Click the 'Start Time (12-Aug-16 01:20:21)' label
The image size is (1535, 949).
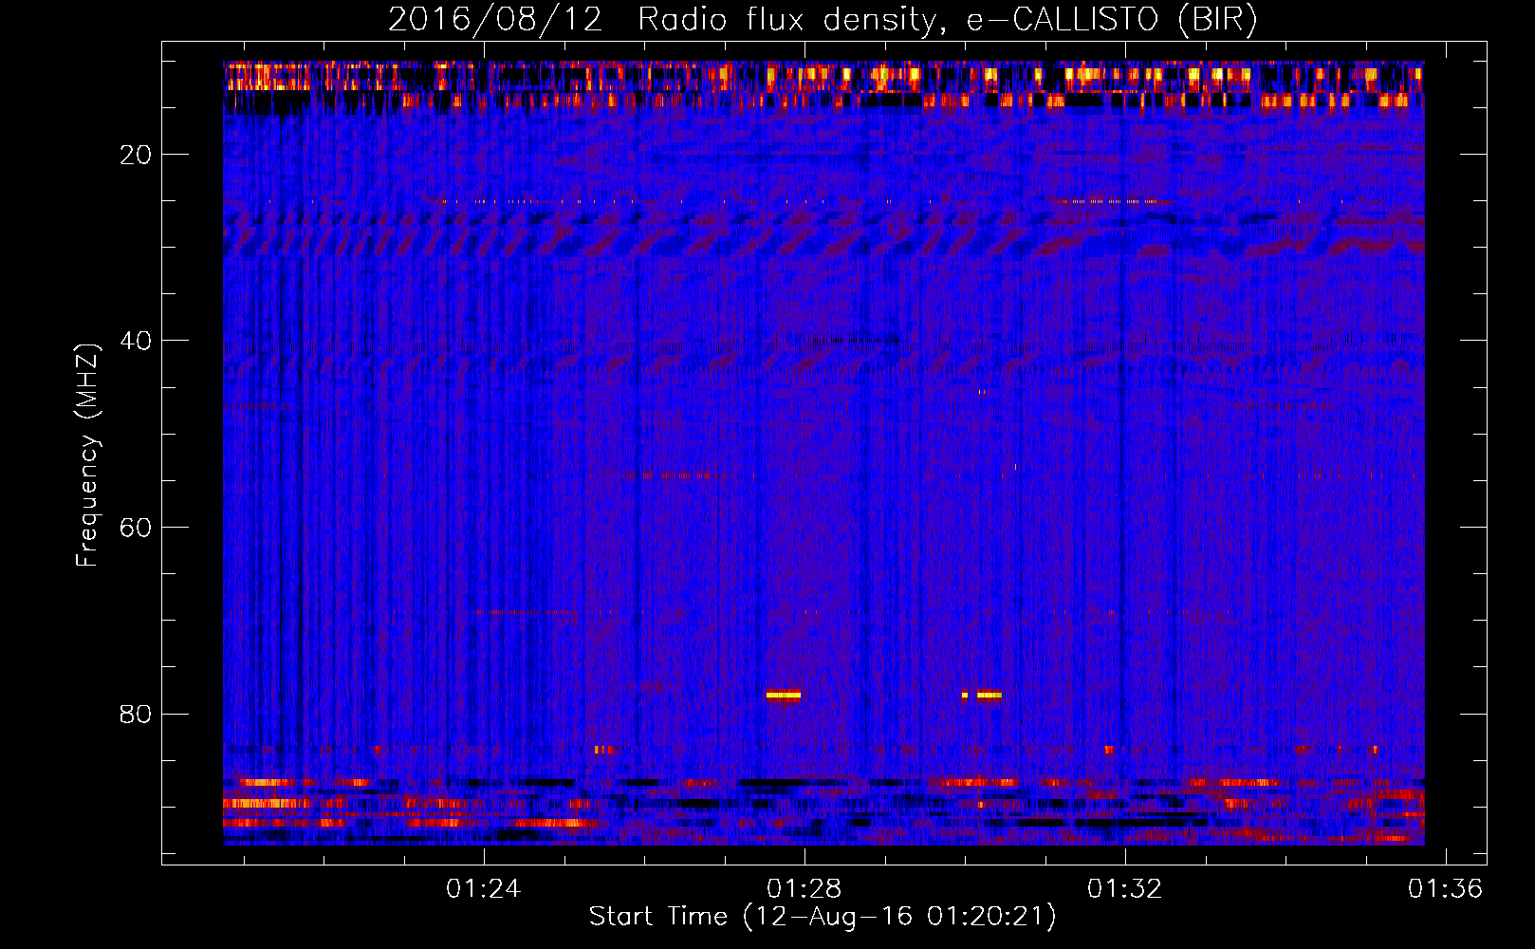823,917
